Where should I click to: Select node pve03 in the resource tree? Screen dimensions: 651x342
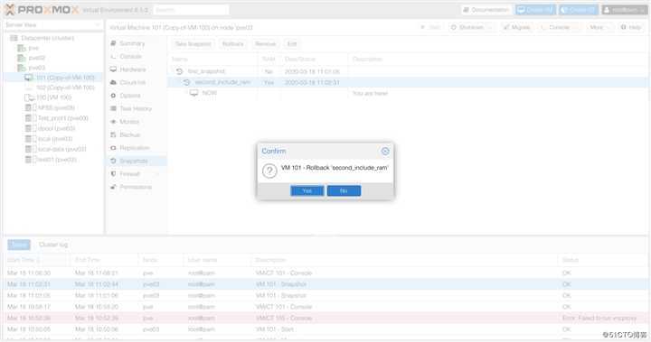click(x=36, y=67)
